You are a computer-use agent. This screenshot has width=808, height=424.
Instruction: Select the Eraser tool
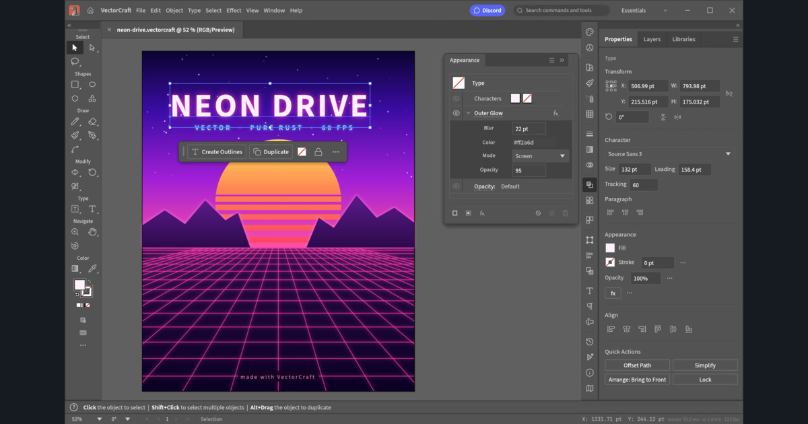coord(92,122)
